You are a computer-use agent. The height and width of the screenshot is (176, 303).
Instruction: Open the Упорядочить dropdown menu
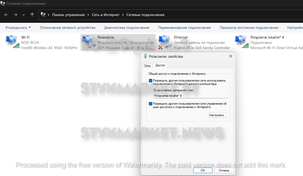pos(18,28)
